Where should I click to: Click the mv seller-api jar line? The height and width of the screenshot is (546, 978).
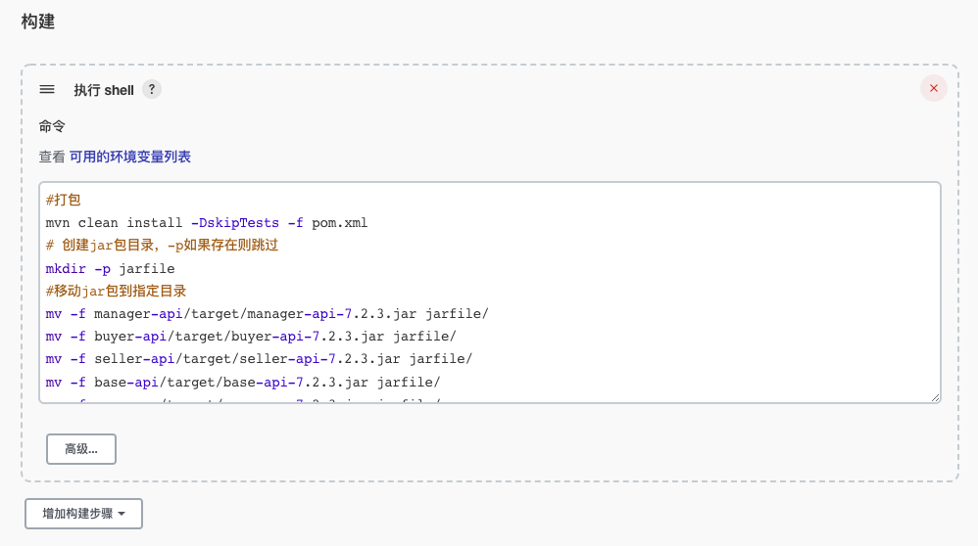point(259,359)
